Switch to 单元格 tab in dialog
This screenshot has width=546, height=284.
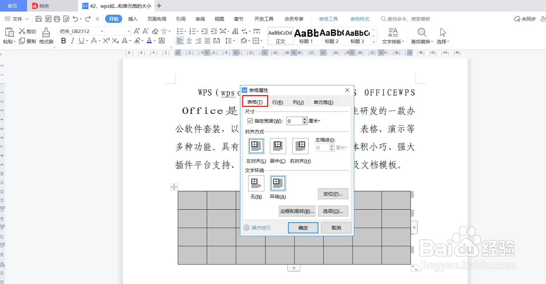324,102
